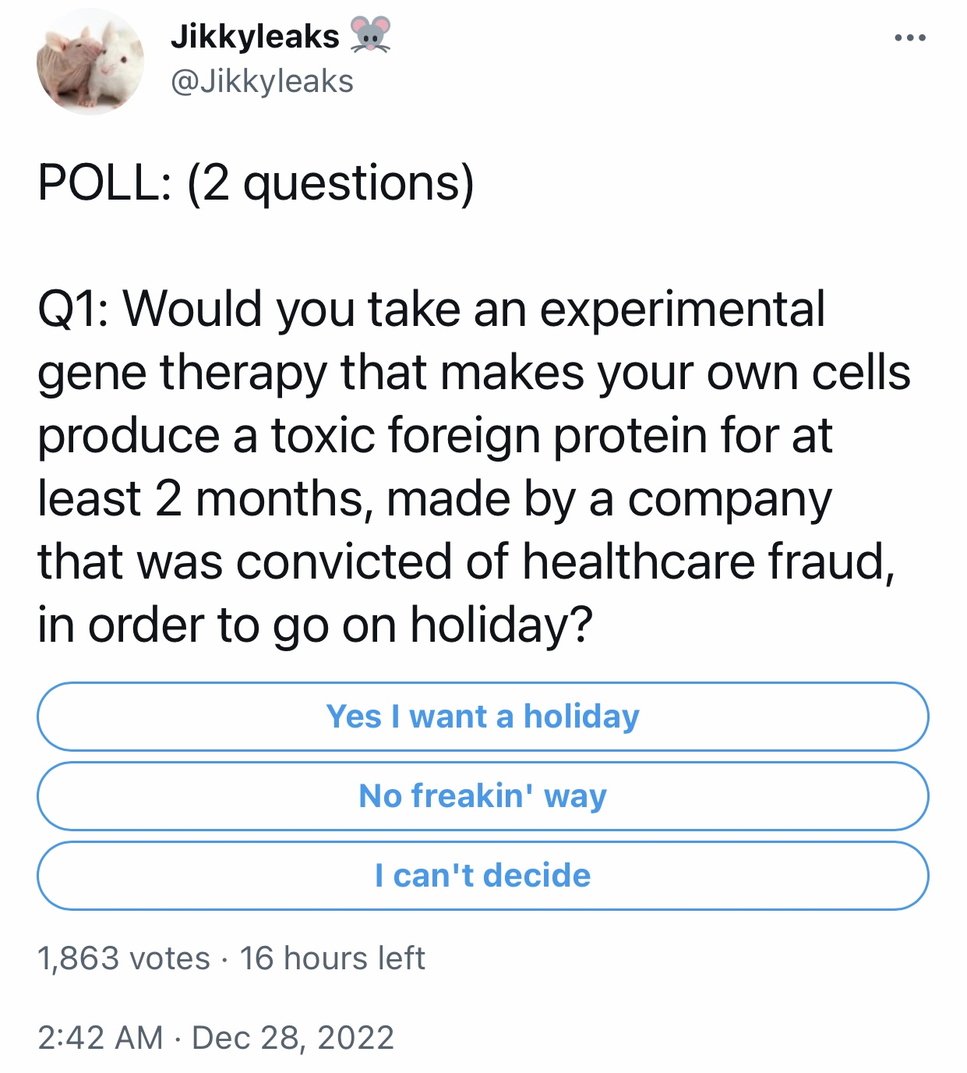Open the @Jikkyleaks handle link
This screenshot has height=1073, width=967.
click(x=262, y=81)
